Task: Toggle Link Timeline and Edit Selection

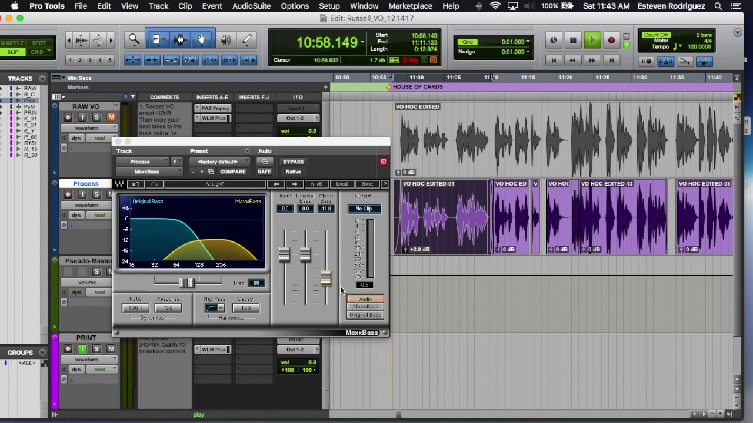Action: 210,60
